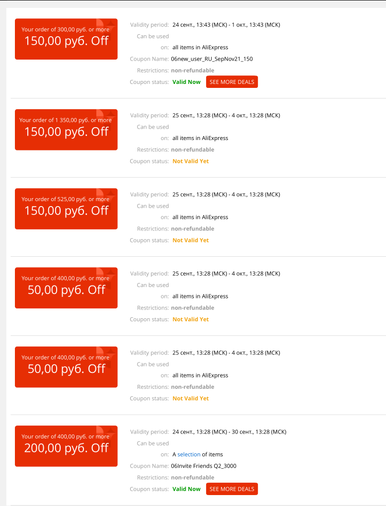Viewport: 386px width, 506px height.
Task: Click validity period ending 30 сент., 13:28
Action: tap(230, 432)
